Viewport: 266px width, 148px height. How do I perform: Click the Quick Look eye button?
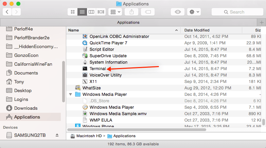(178, 12)
